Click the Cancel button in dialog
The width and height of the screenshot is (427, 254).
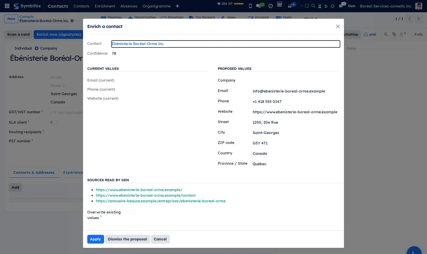coord(160,239)
